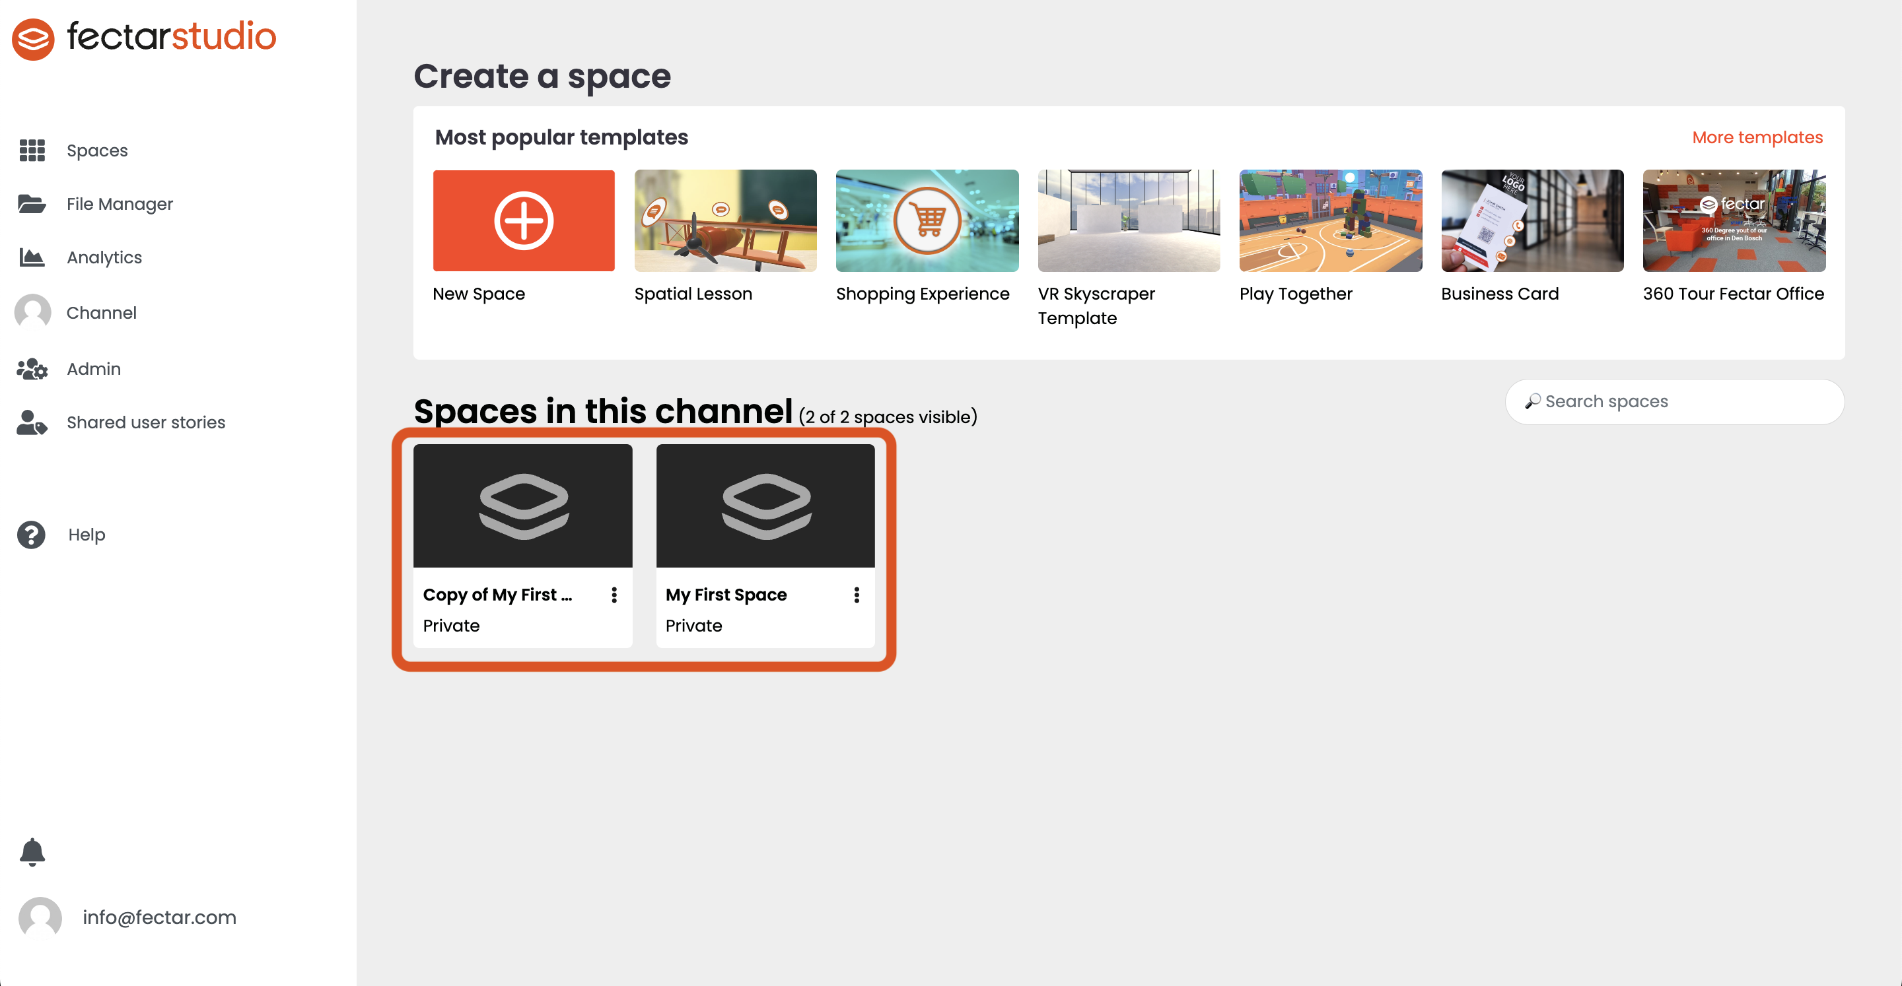Click in the Search spaces field
The image size is (1902, 986).
1675,401
